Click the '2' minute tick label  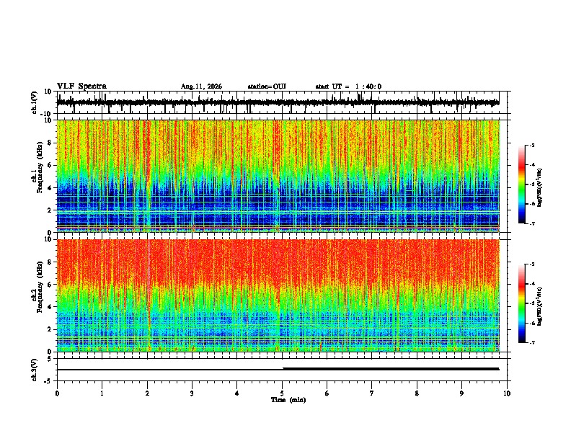coord(147,393)
